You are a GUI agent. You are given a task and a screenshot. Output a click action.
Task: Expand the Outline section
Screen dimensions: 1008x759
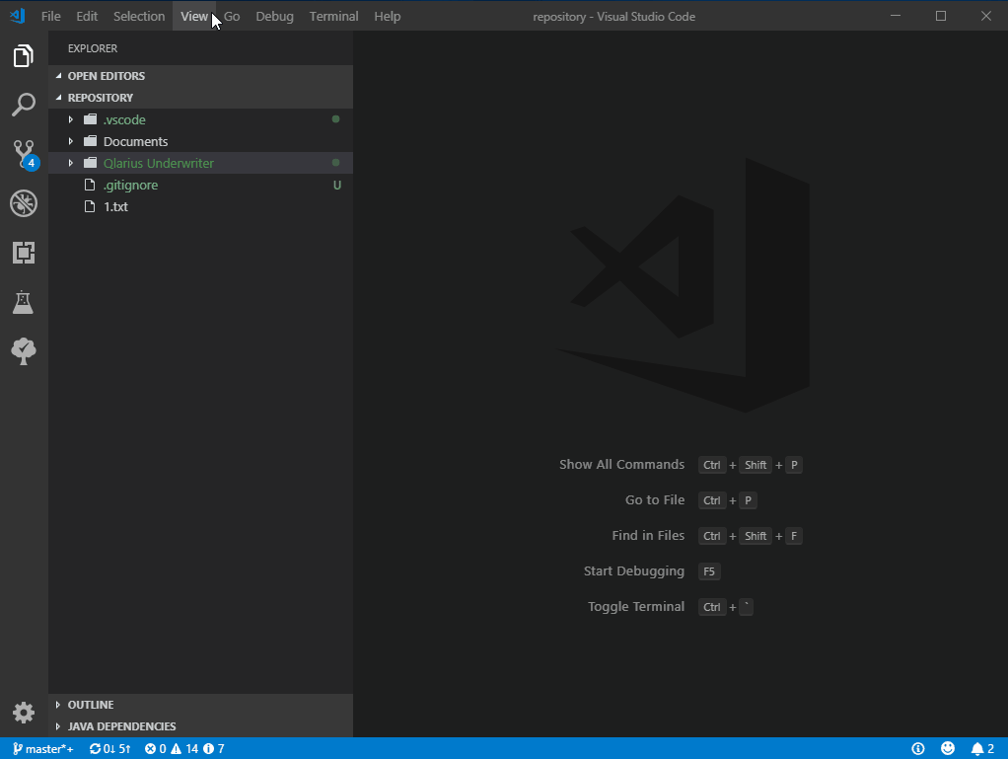(90, 705)
